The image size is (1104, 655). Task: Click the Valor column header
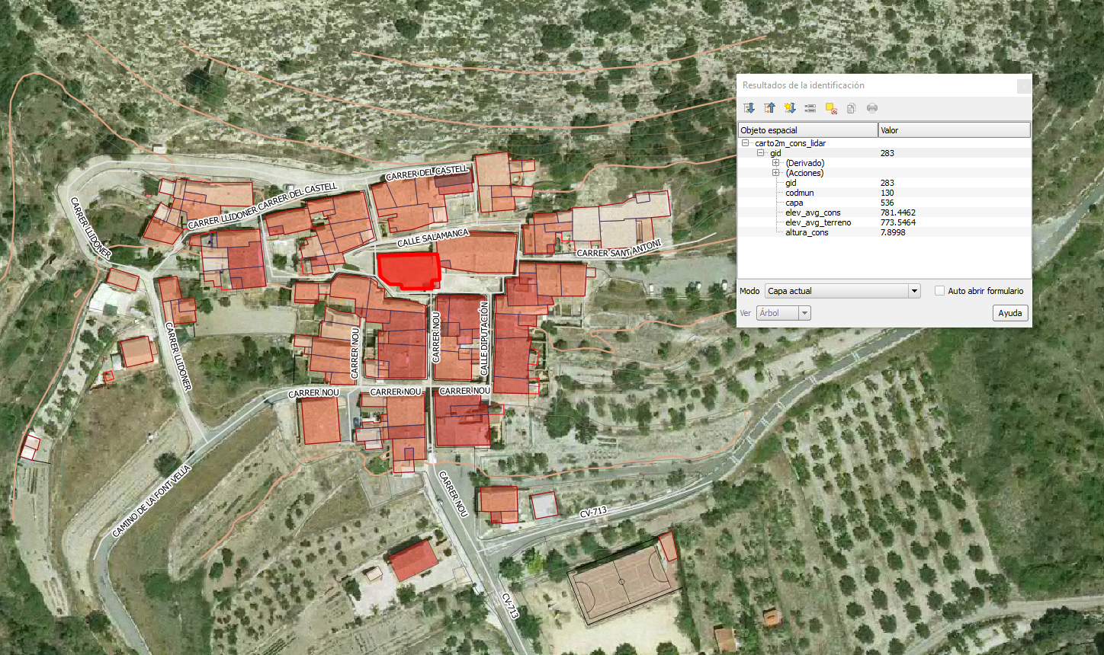pos(955,130)
